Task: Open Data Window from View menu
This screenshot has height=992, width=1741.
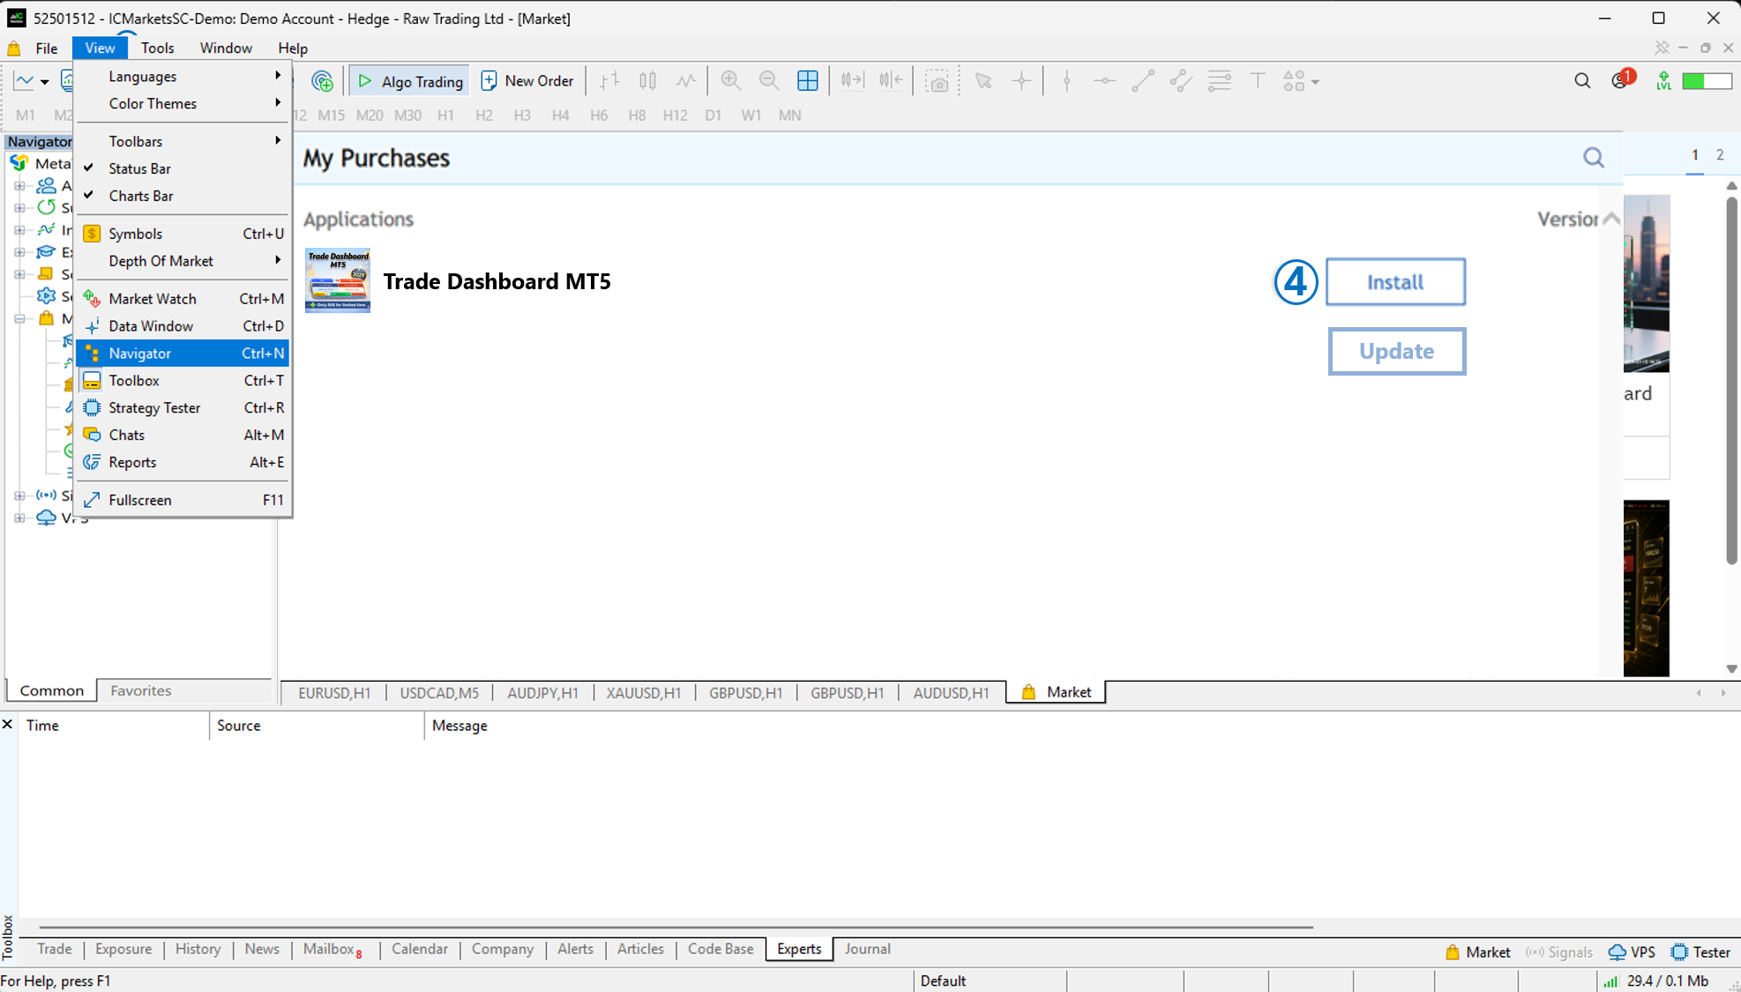Action: 183,326
